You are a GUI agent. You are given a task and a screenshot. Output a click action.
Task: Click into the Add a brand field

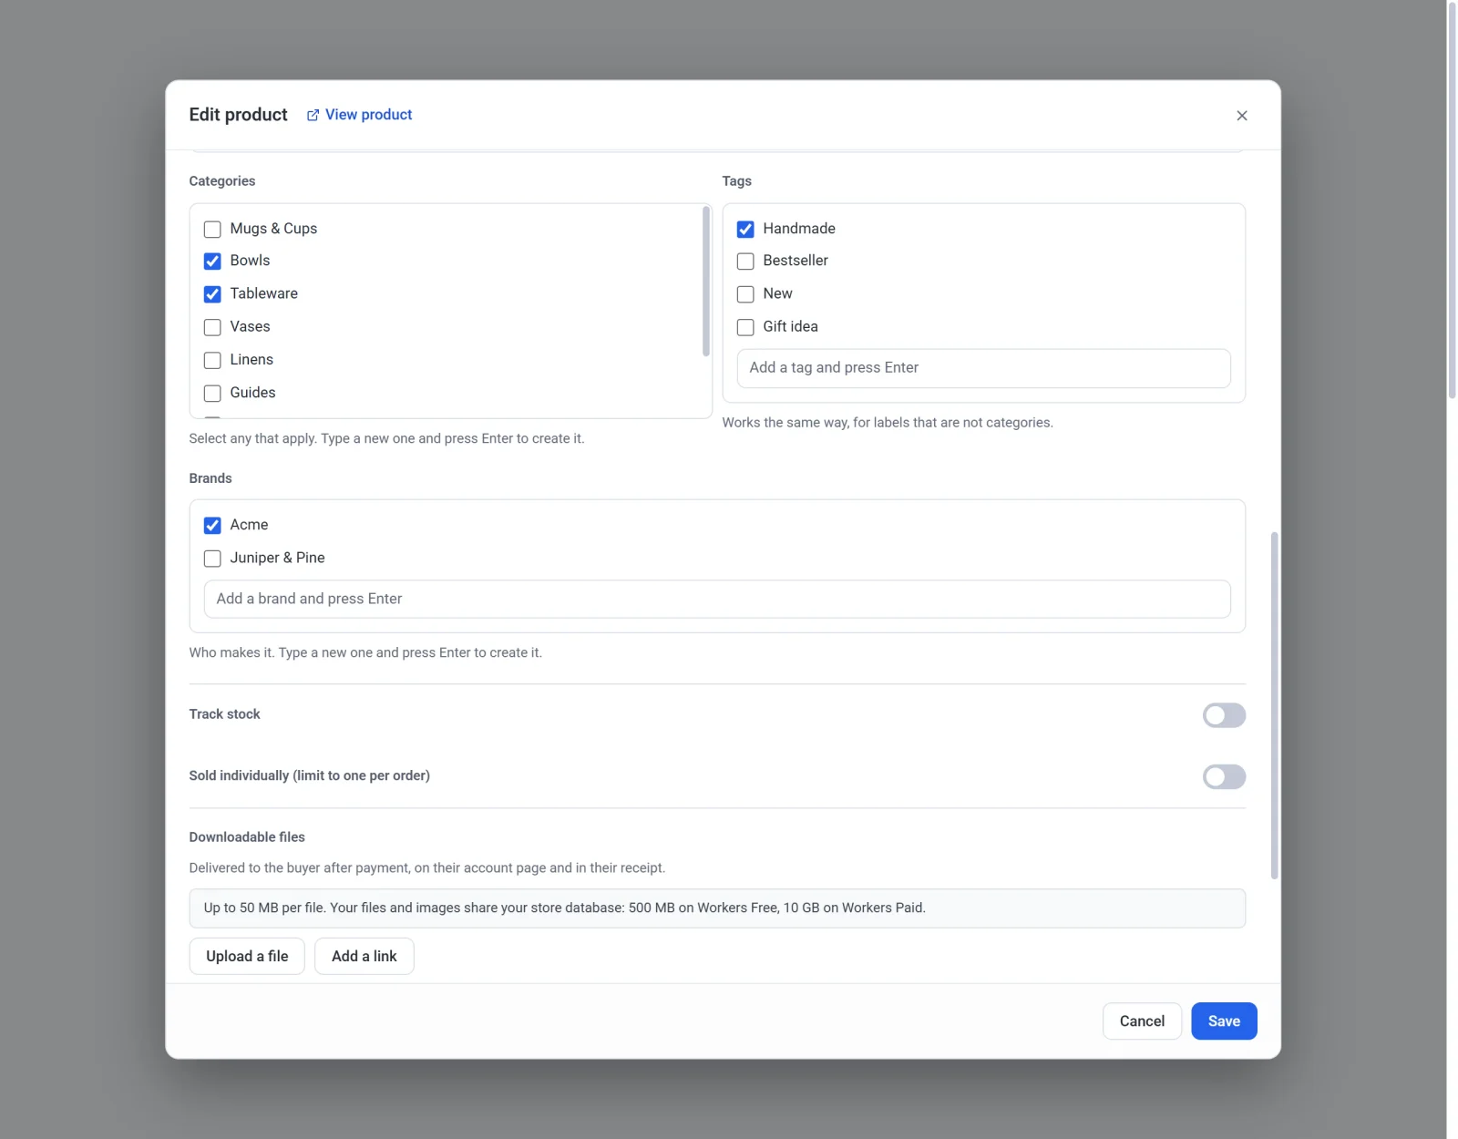click(x=717, y=600)
